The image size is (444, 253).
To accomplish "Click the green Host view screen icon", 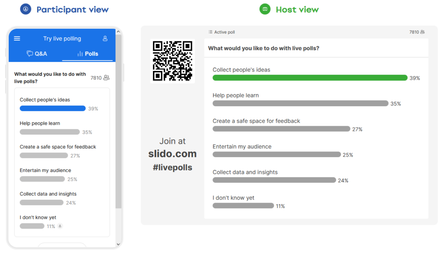I will click(x=265, y=9).
